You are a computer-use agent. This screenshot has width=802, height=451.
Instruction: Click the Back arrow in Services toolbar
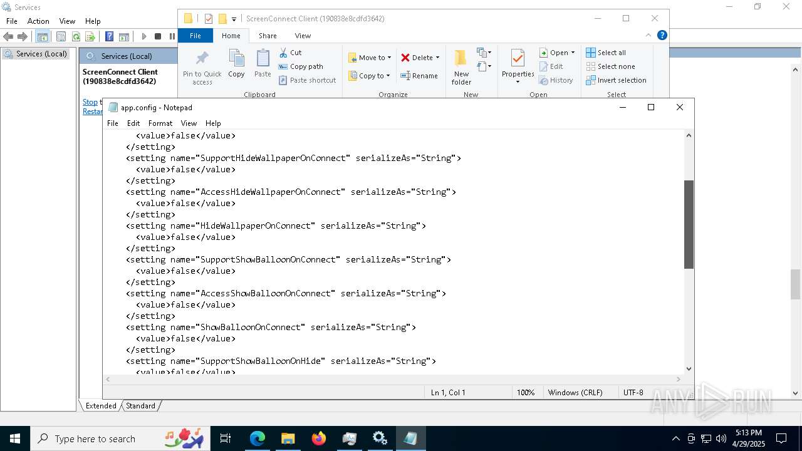click(x=9, y=36)
